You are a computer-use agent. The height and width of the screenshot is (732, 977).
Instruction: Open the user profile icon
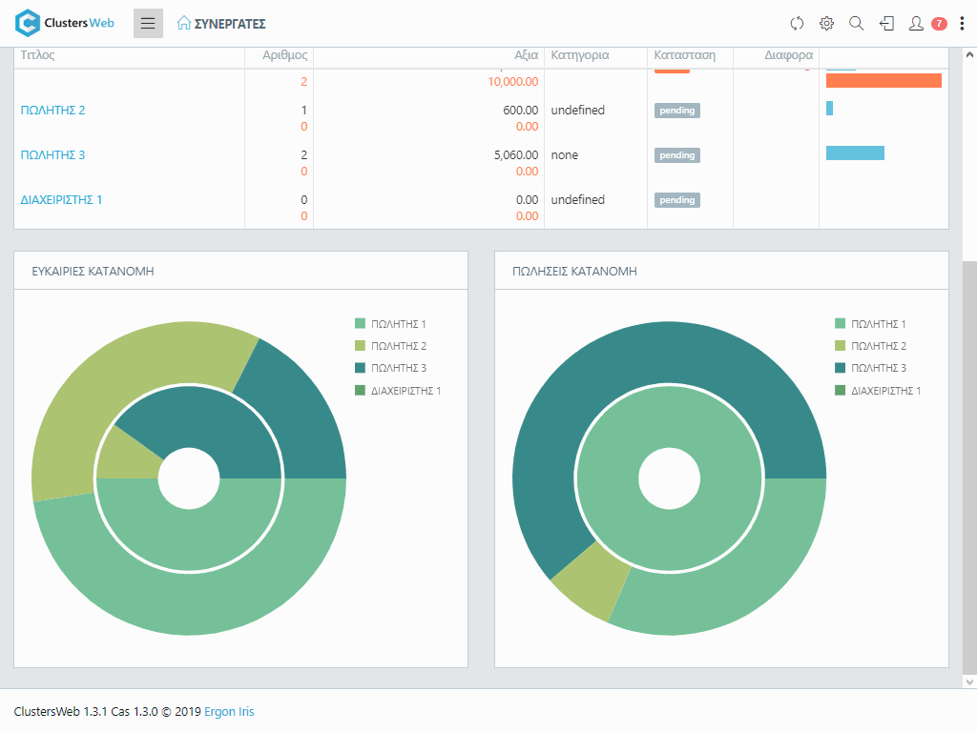pos(916,24)
